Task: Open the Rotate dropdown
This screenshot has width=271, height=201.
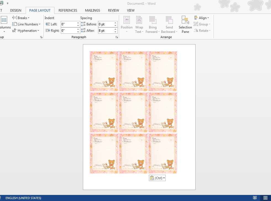Action: click(x=202, y=31)
